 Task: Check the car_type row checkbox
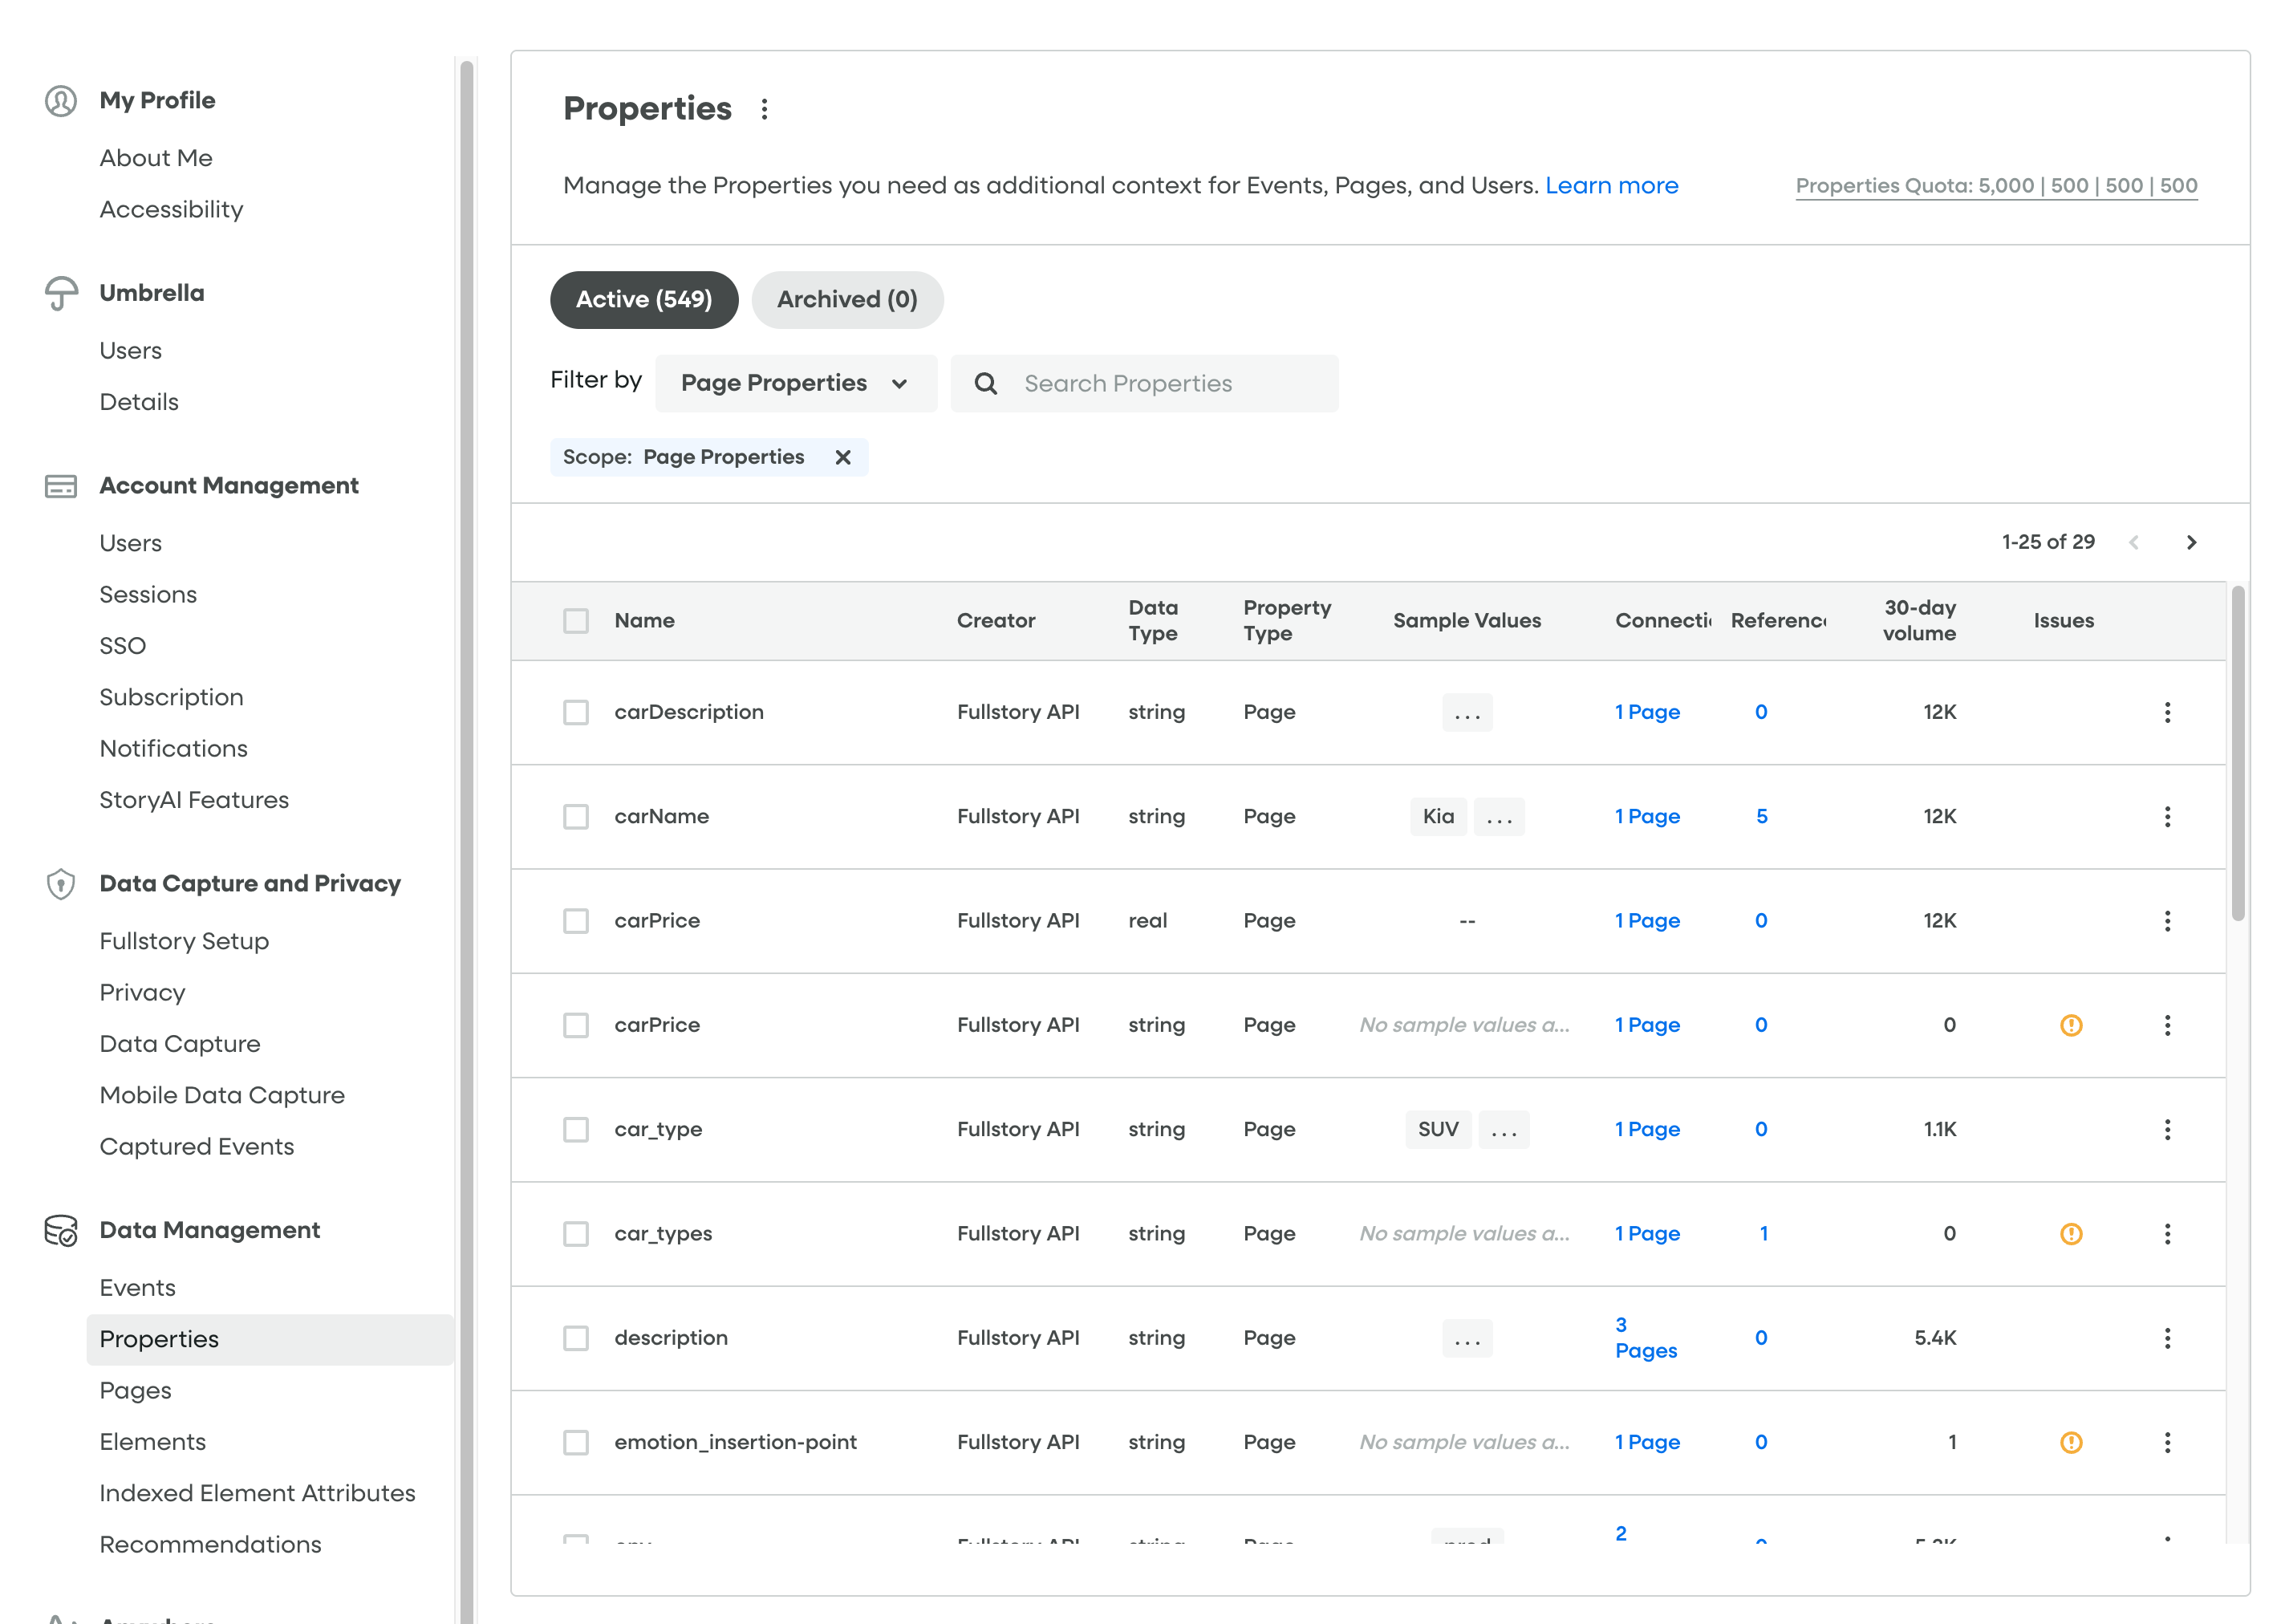(576, 1130)
